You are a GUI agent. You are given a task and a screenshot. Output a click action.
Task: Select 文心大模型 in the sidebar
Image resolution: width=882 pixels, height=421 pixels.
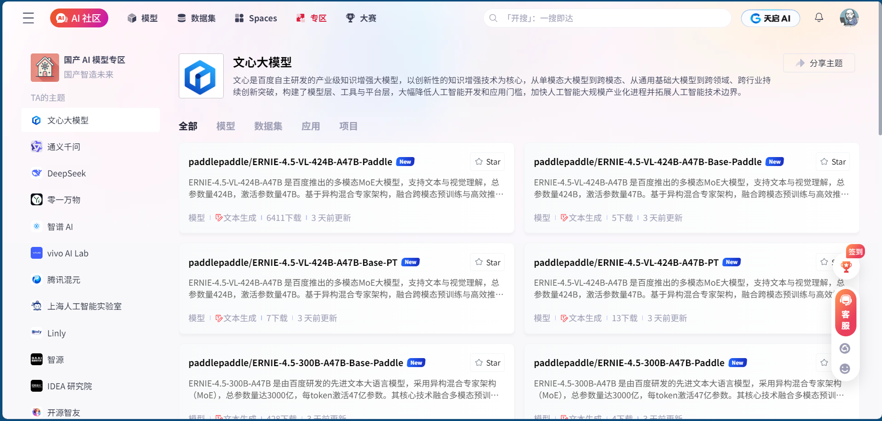pyautogui.click(x=90, y=120)
